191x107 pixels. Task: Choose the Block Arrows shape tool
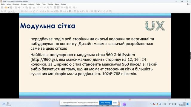[52, 11]
